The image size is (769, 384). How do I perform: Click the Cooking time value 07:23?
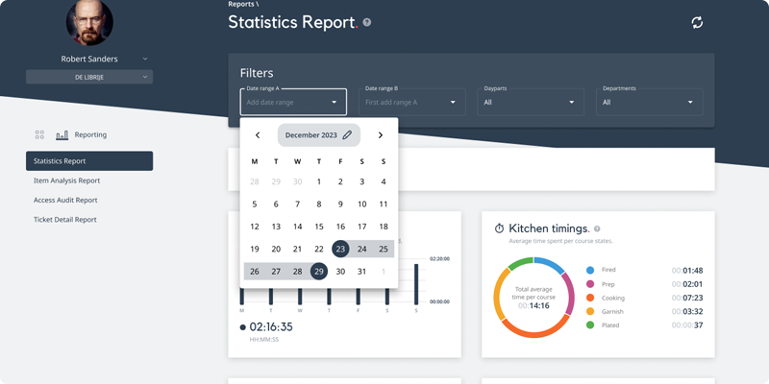(x=687, y=298)
